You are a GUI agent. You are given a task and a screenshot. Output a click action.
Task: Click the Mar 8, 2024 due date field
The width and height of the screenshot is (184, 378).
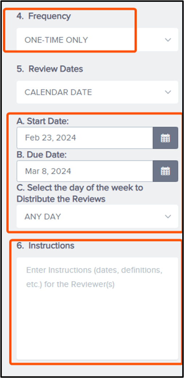click(85, 171)
